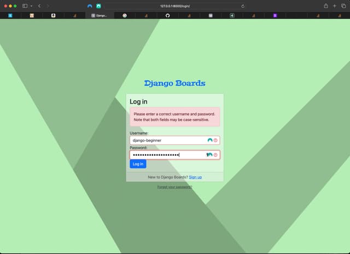Open the teal house extension icon
This screenshot has height=254, width=350.
coord(98,6)
